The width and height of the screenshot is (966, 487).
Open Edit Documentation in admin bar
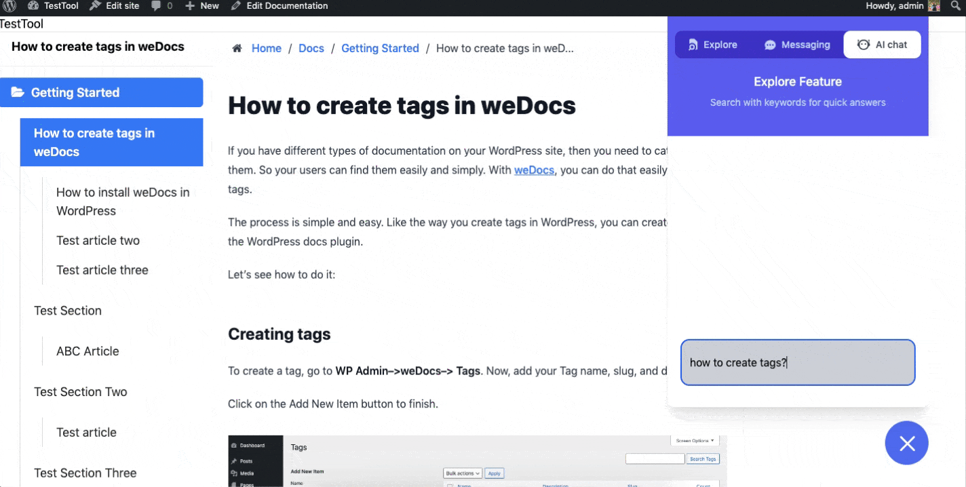(279, 6)
